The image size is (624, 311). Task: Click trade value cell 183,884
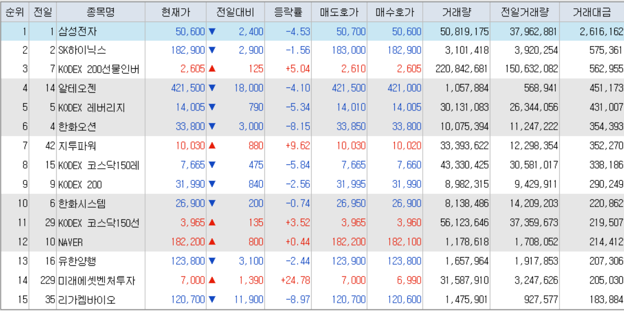click(x=606, y=299)
